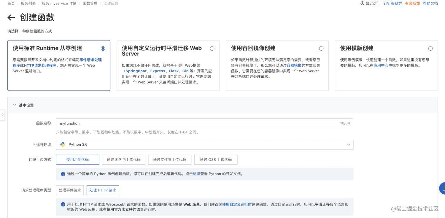Open 应用中心 link in template card

(381, 65)
